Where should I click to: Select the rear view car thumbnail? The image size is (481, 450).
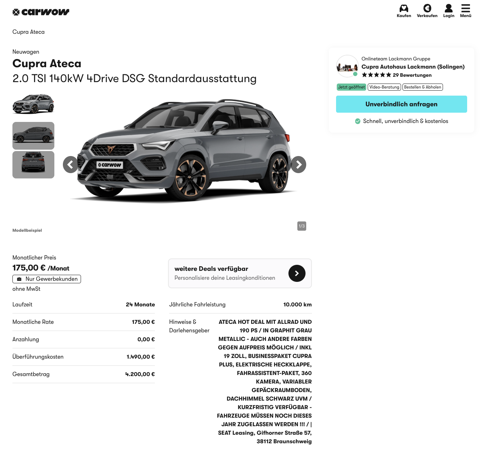[x=33, y=165]
